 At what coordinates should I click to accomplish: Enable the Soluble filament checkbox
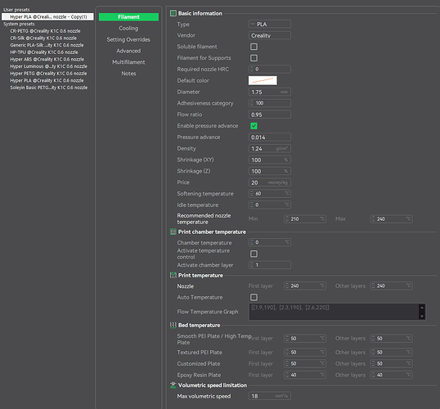(x=254, y=47)
